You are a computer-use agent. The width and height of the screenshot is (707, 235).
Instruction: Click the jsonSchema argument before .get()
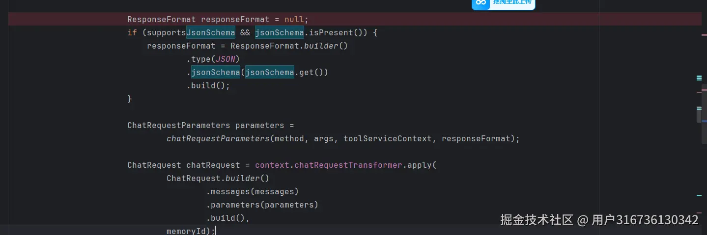[x=269, y=73]
